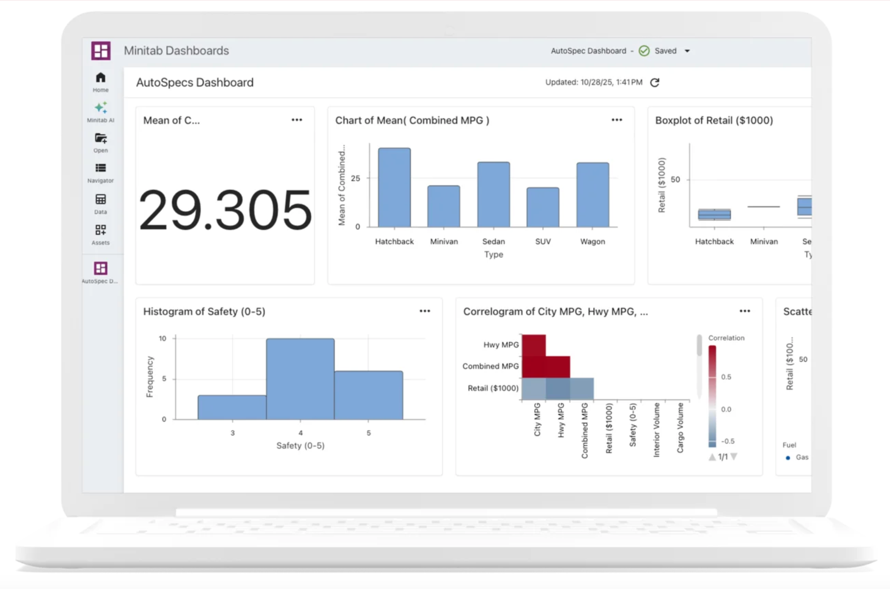This screenshot has width=890, height=589.
Task: Open Histogram of Safety options menu
Action: click(425, 311)
